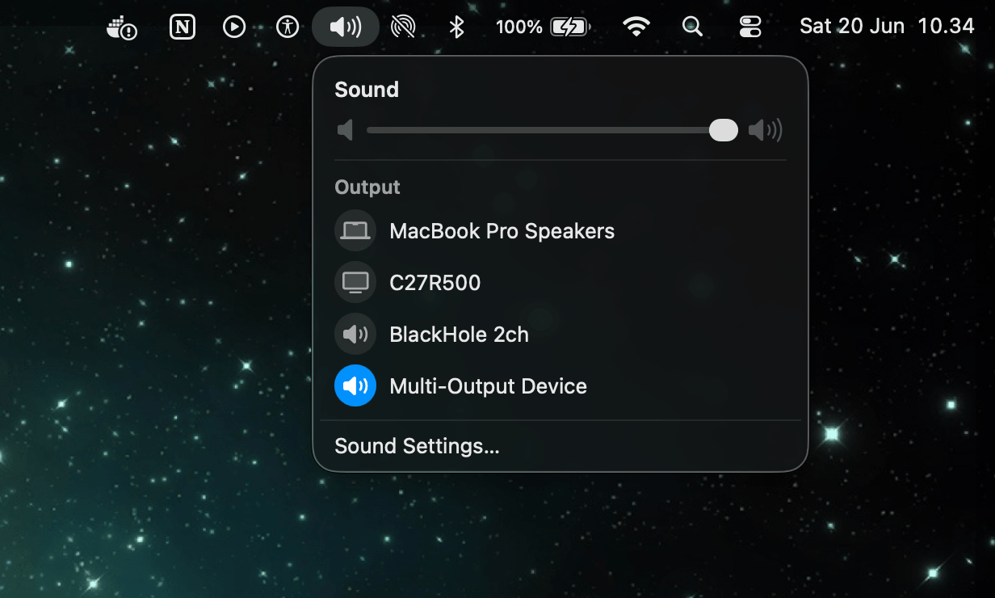Image resolution: width=995 pixels, height=598 pixels.
Task: Open Sound Settings…
Action: tap(418, 446)
